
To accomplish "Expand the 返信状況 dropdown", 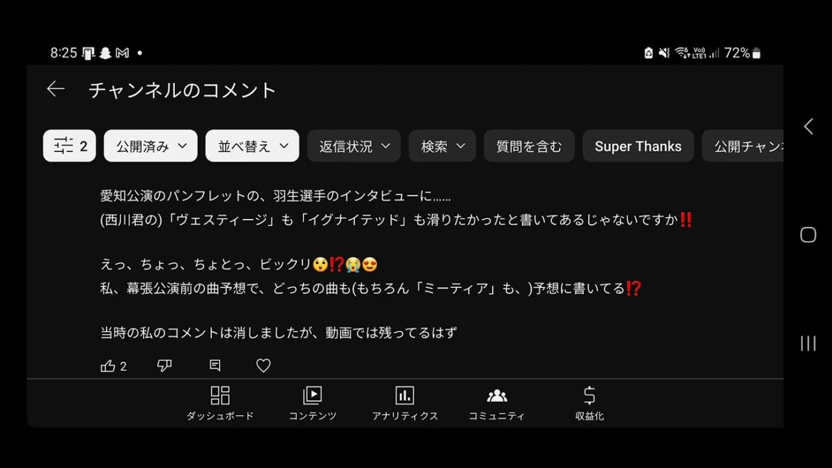I will coord(354,145).
